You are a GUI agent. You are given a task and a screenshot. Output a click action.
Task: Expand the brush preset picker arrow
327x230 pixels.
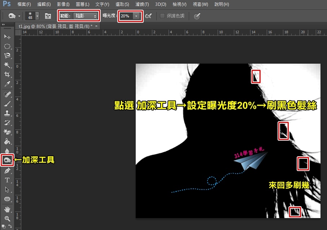click(37, 16)
